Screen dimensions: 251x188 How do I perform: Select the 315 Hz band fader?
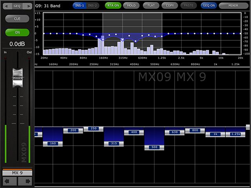click(114, 144)
